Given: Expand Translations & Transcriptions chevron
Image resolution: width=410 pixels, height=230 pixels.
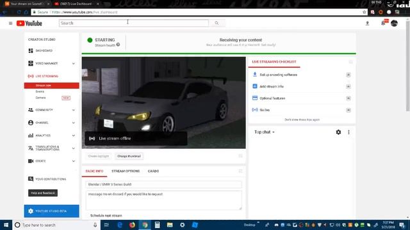Looking at the screenshot, I should pos(74,148).
